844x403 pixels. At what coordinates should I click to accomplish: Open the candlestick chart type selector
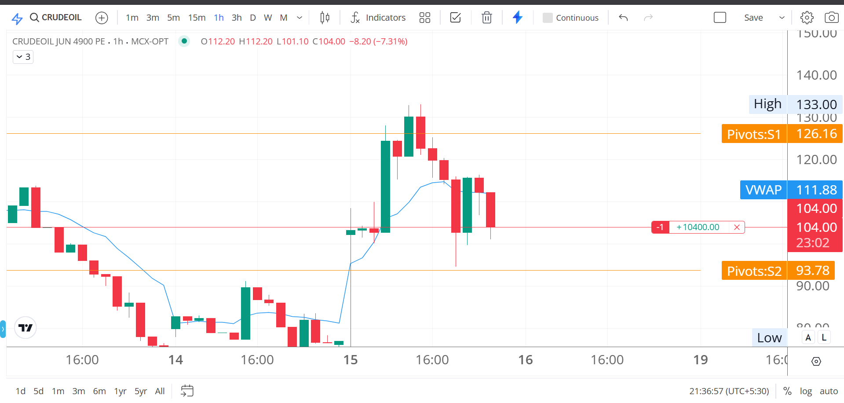[325, 18]
